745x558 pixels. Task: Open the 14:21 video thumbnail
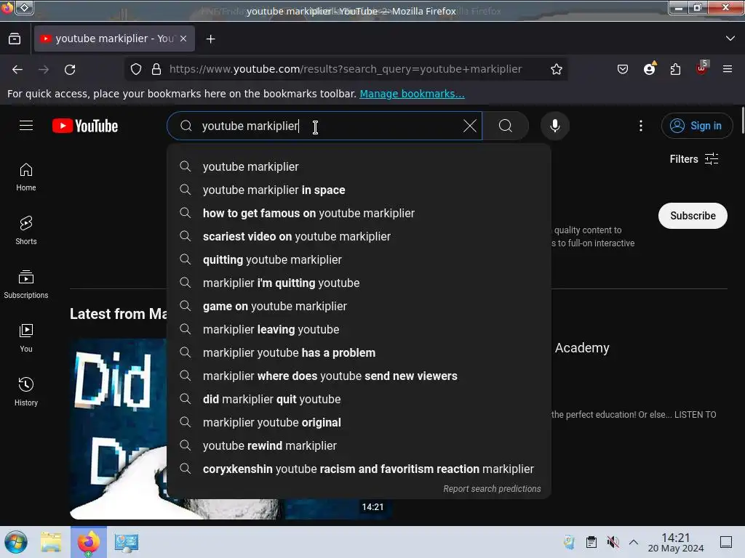(x=231, y=429)
